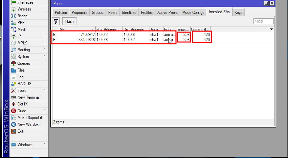Launch New Terminal from sidebar
The height and width of the screenshot is (158, 288).
coord(28,97)
